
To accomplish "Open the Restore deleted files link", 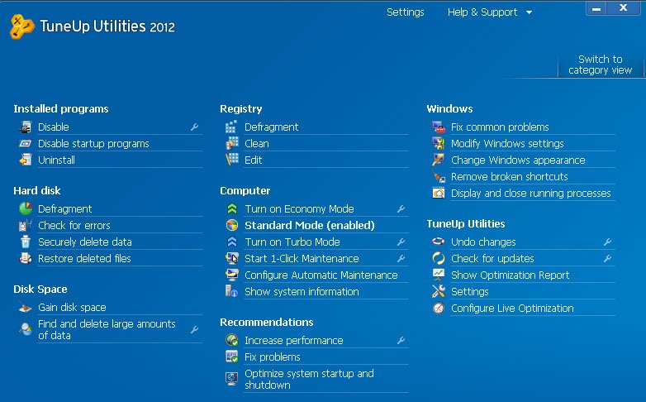I will click(84, 258).
